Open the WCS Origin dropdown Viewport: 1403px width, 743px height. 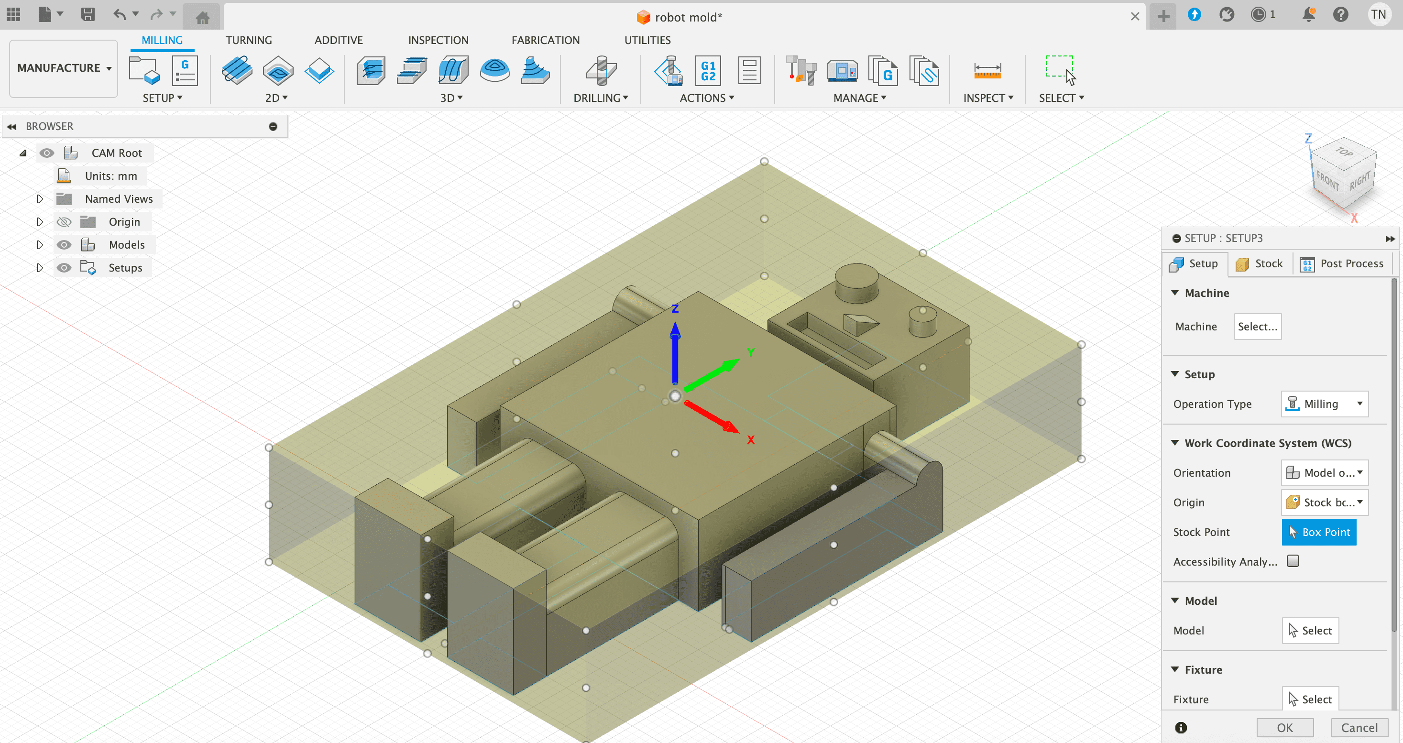[x=1325, y=502]
